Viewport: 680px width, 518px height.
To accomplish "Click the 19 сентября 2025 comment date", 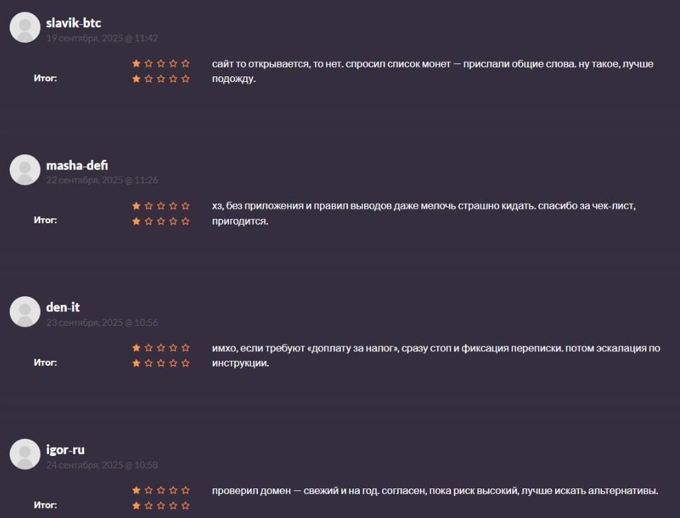I will point(102,39).
